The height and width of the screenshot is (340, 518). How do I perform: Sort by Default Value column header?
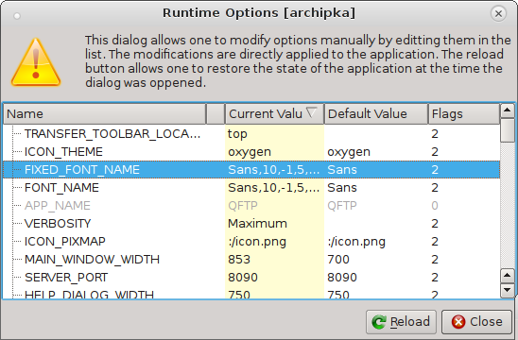coord(376,114)
